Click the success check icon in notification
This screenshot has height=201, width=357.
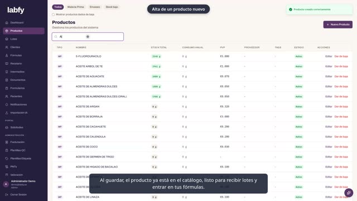pyautogui.click(x=291, y=9)
